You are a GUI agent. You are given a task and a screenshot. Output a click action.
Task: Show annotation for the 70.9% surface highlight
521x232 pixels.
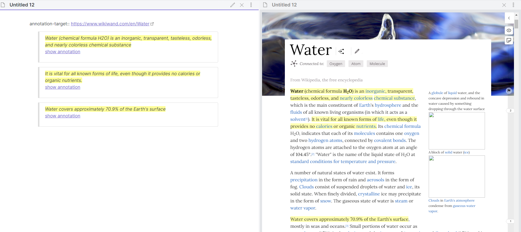62,116
